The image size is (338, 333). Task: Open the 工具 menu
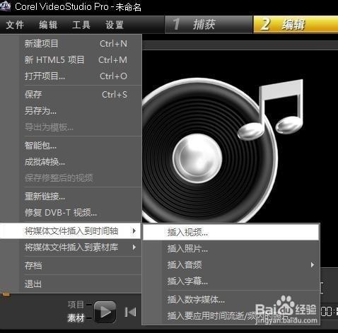(x=81, y=25)
